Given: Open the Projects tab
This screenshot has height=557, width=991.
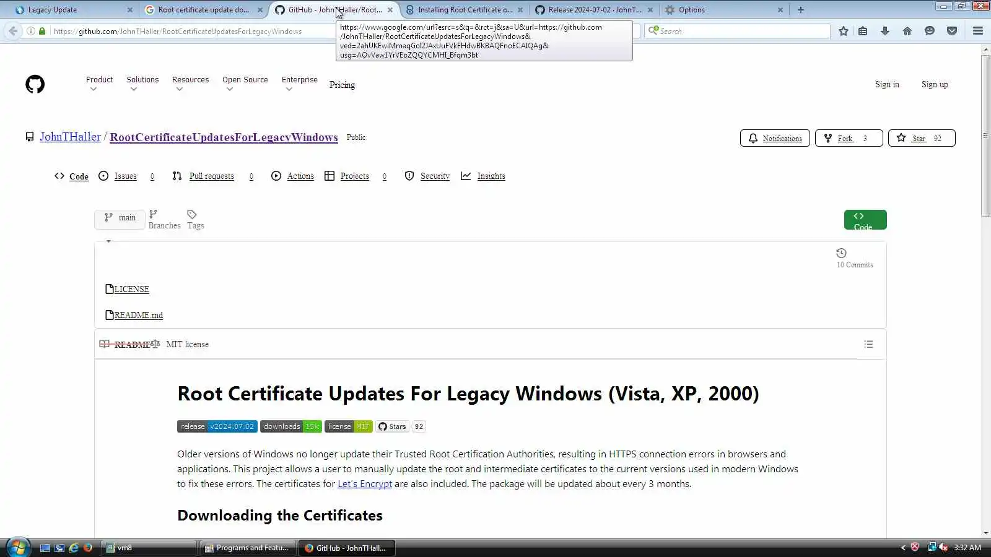Looking at the screenshot, I should pos(356,176).
